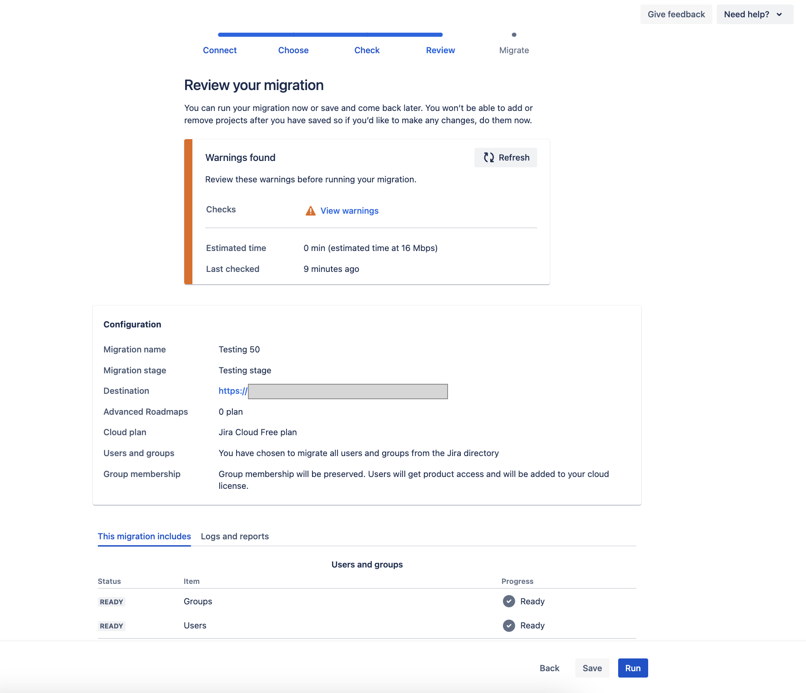
Task: Return to the Check step
Action: pyautogui.click(x=367, y=50)
